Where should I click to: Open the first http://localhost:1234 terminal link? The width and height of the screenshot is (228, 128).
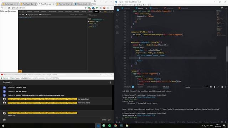146,97
